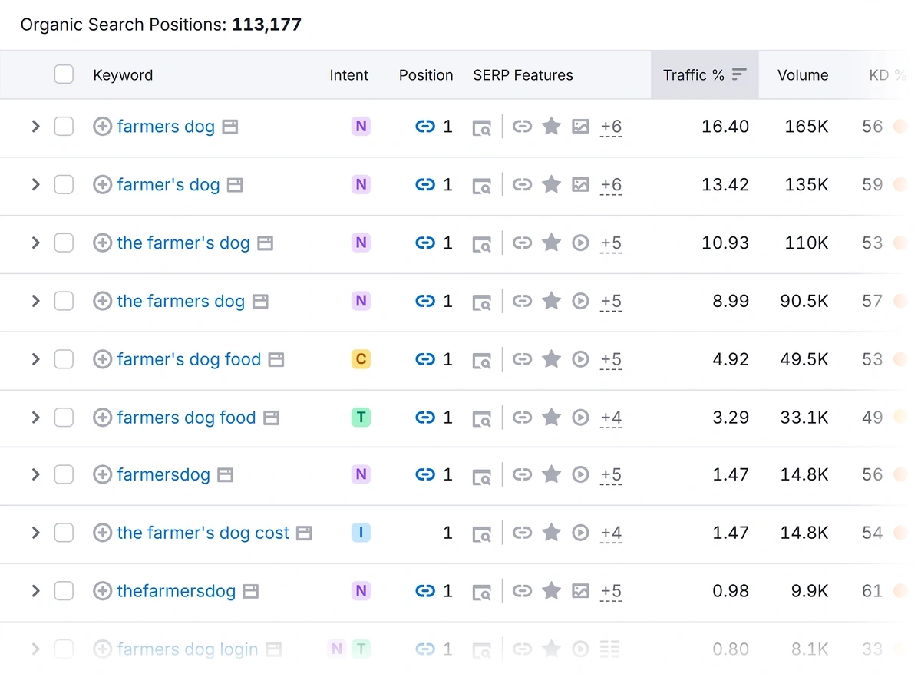Click reviews star icon in 'farmer's dog' row
This screenshot has height=677, width=921.
(x=551, y=184)
